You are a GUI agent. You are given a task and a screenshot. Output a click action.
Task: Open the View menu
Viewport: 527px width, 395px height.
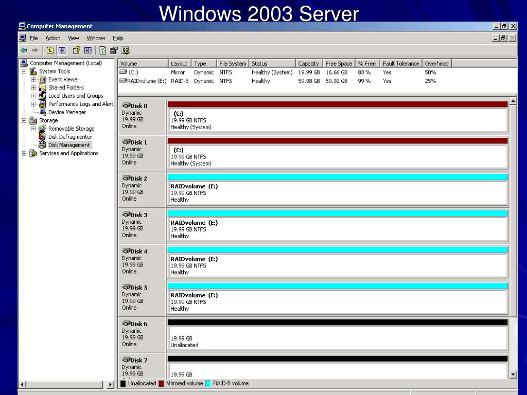73,38
